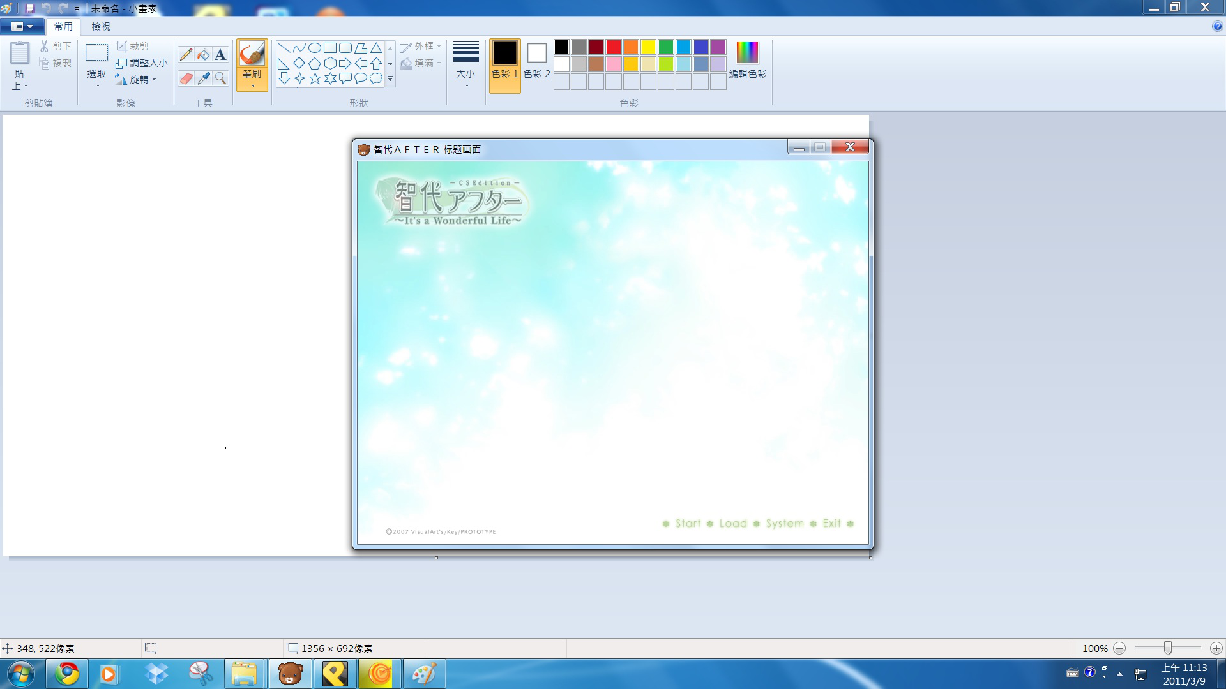Select the Color picker eyedropper tool
Screen dimensions: 1226x689
pos(203,78)
